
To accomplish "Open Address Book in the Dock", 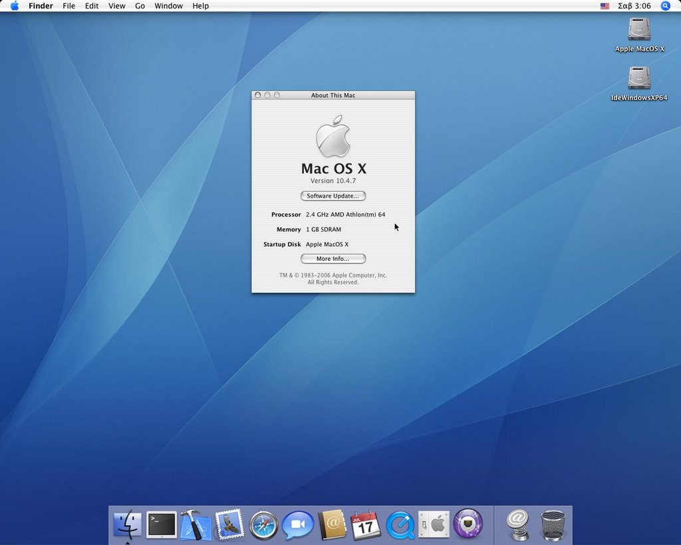I will pyautogui.click(x=333, y=524).
